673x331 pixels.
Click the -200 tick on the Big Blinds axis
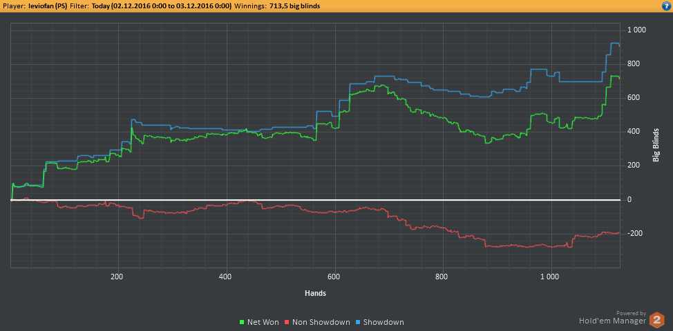coord(636,234)
